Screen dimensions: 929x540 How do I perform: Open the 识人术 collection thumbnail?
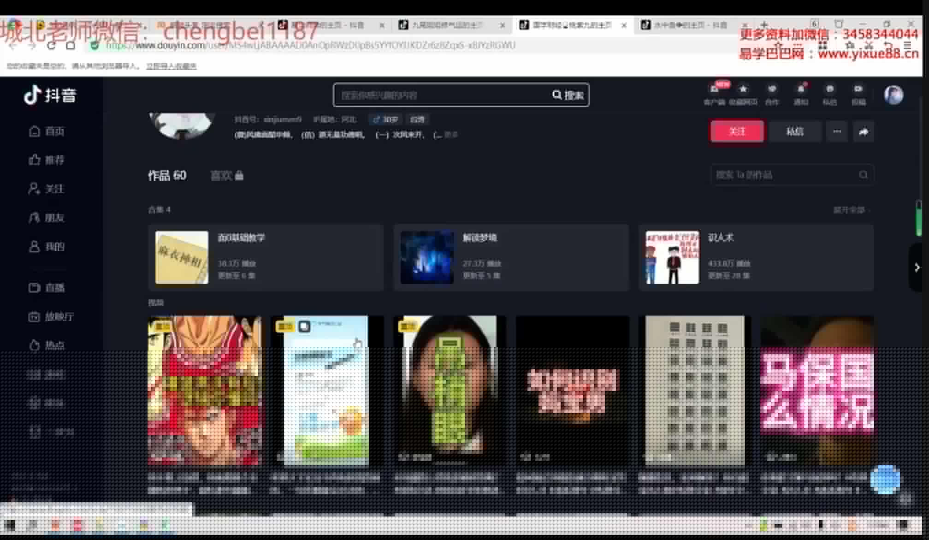click(x=672, y=257)
